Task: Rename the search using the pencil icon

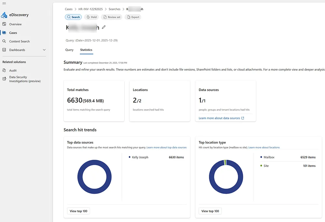Action: pyautogui.click(x=104, y=28)
